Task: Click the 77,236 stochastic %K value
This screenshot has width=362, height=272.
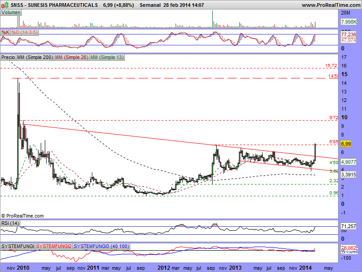Action: 348,34
